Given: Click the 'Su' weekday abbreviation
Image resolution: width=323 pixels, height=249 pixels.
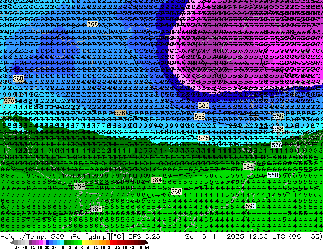Looking at the screenshot, I should pos(190,237).
